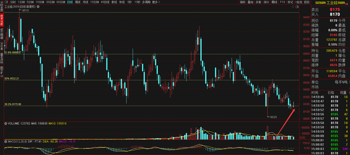The image size is (350, 155).
Task: Select the 60分钟 period
Action: [61, 2]
